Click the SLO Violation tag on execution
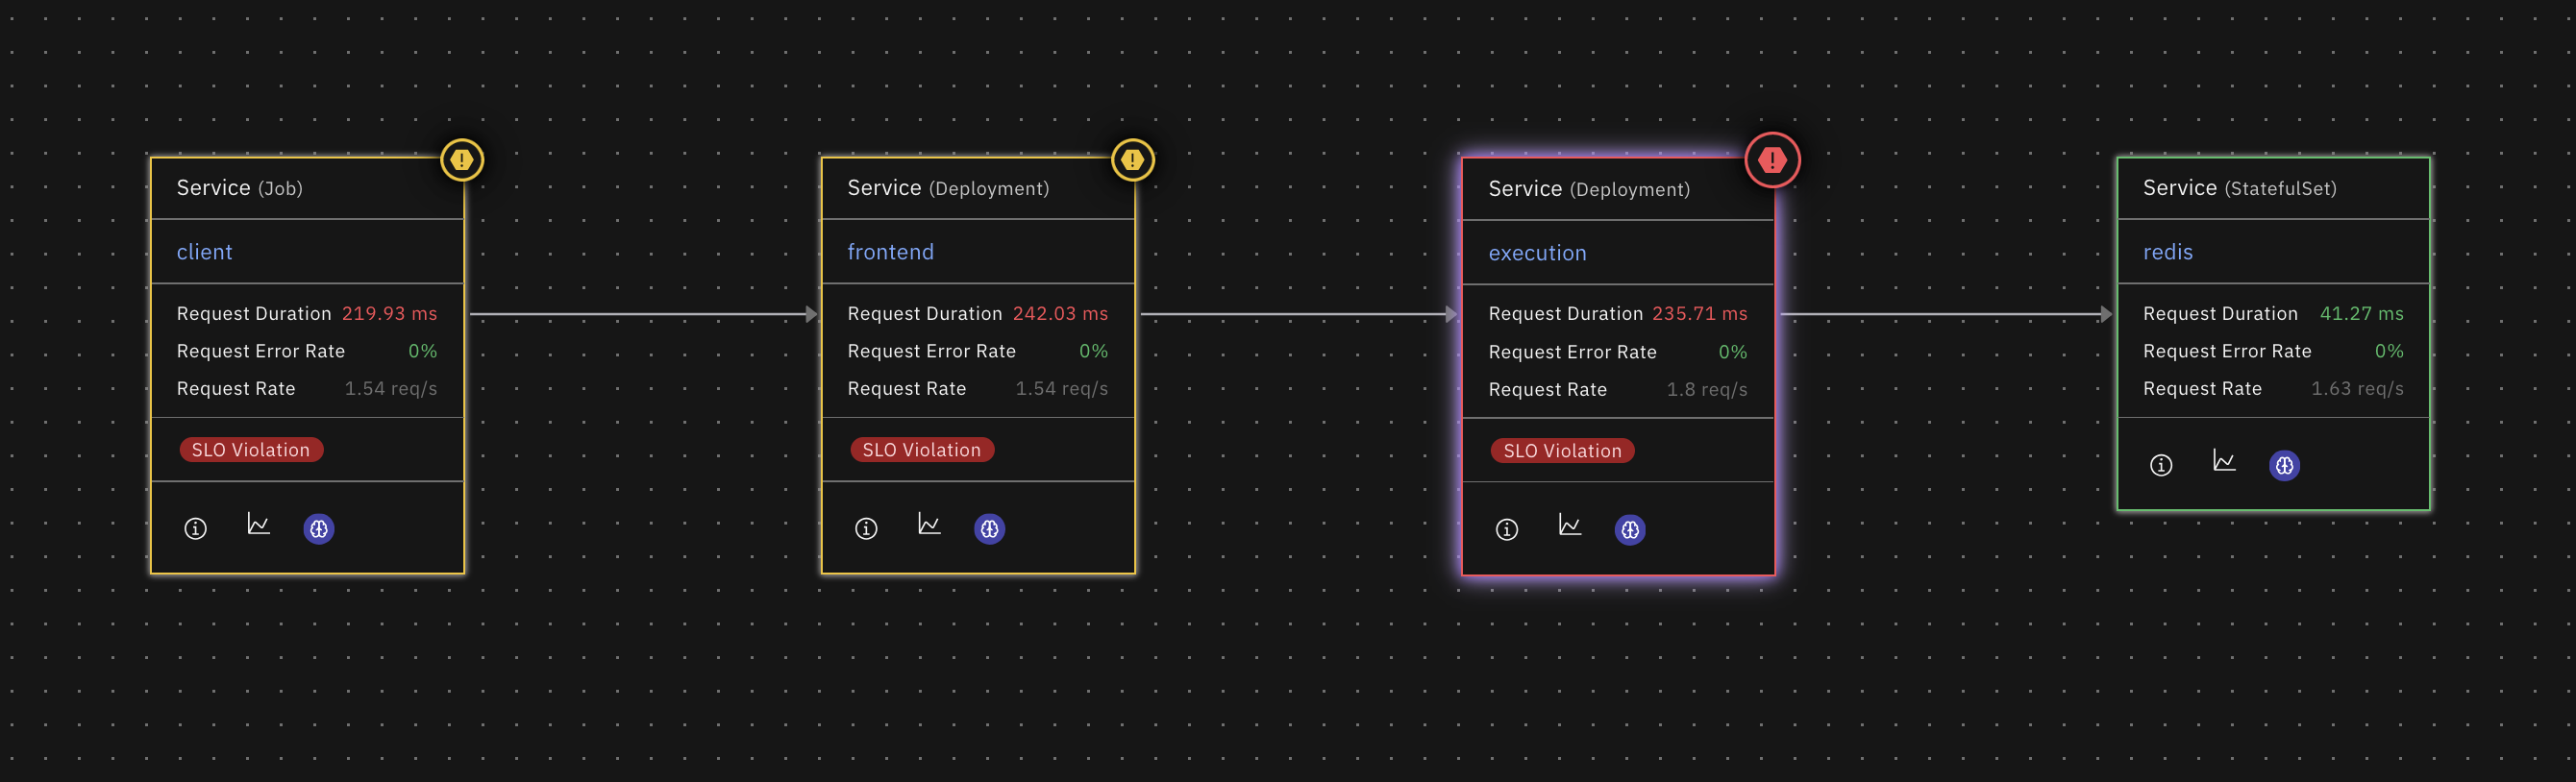The image size is (2576, 782). tap(1562, 451)
